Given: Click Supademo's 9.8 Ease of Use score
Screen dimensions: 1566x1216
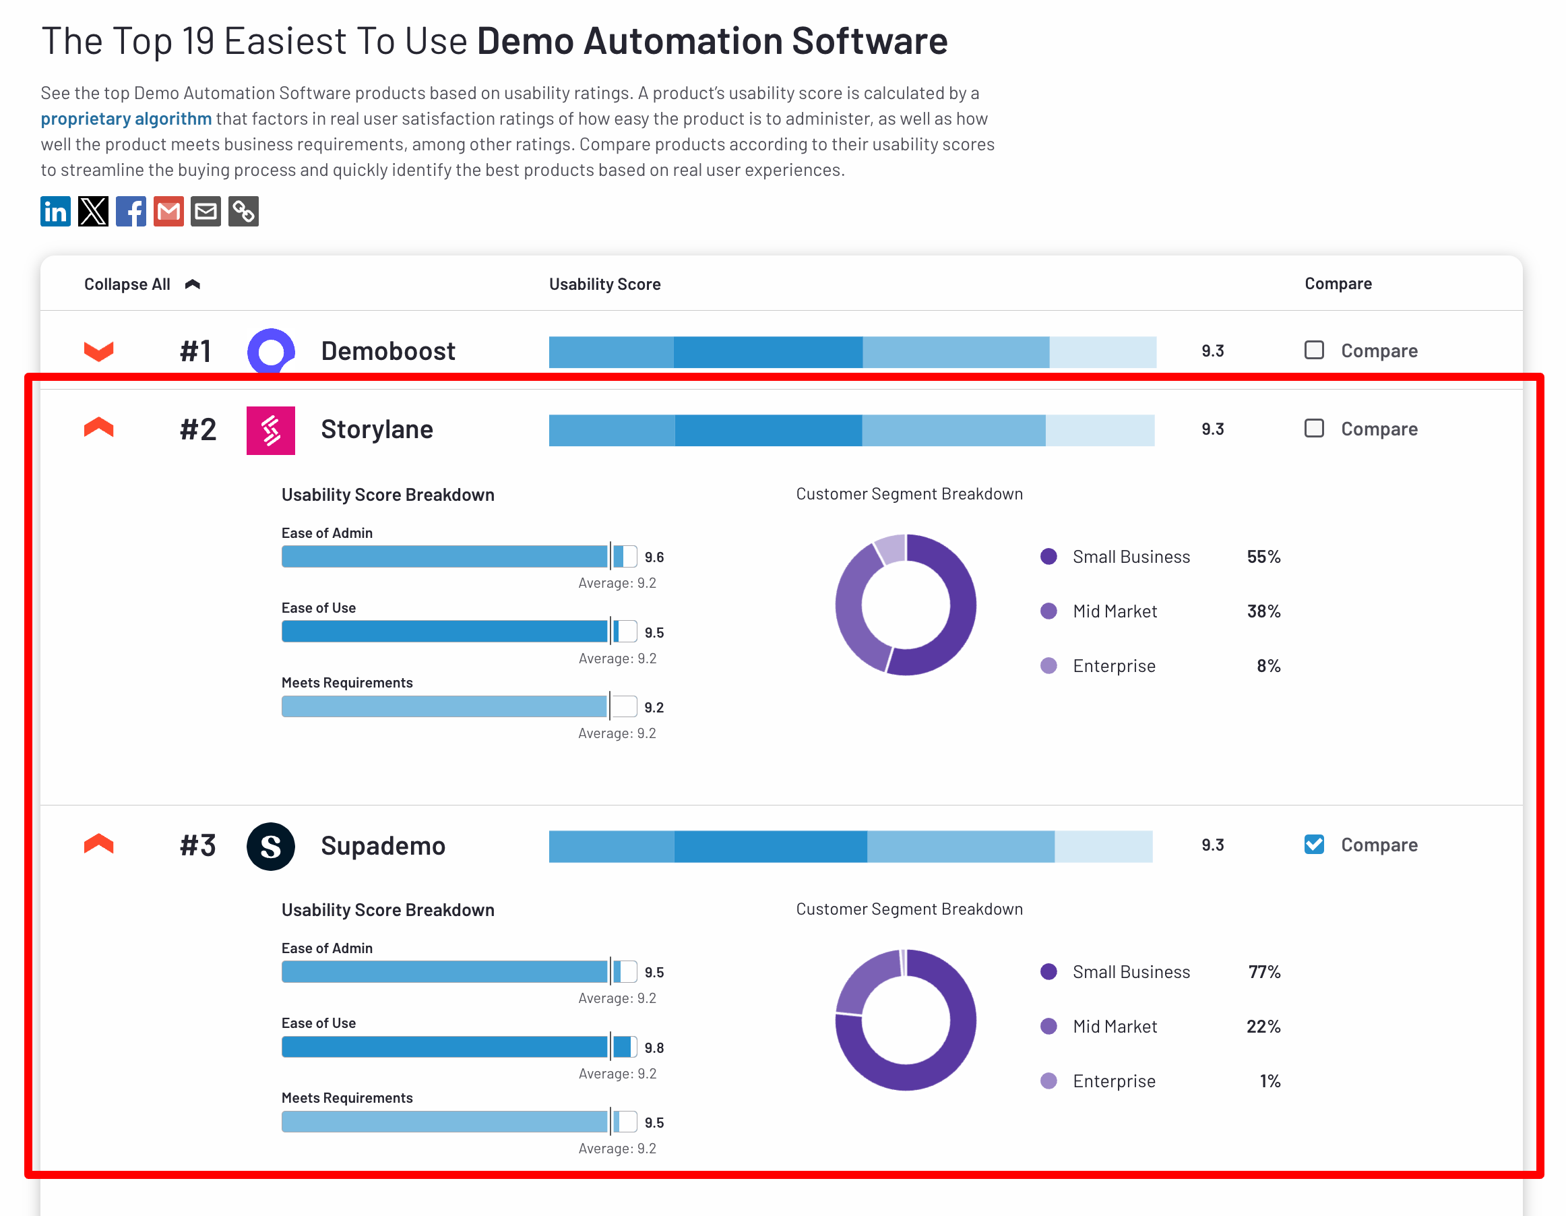Looking at the screenshot, I should 654,1047.
